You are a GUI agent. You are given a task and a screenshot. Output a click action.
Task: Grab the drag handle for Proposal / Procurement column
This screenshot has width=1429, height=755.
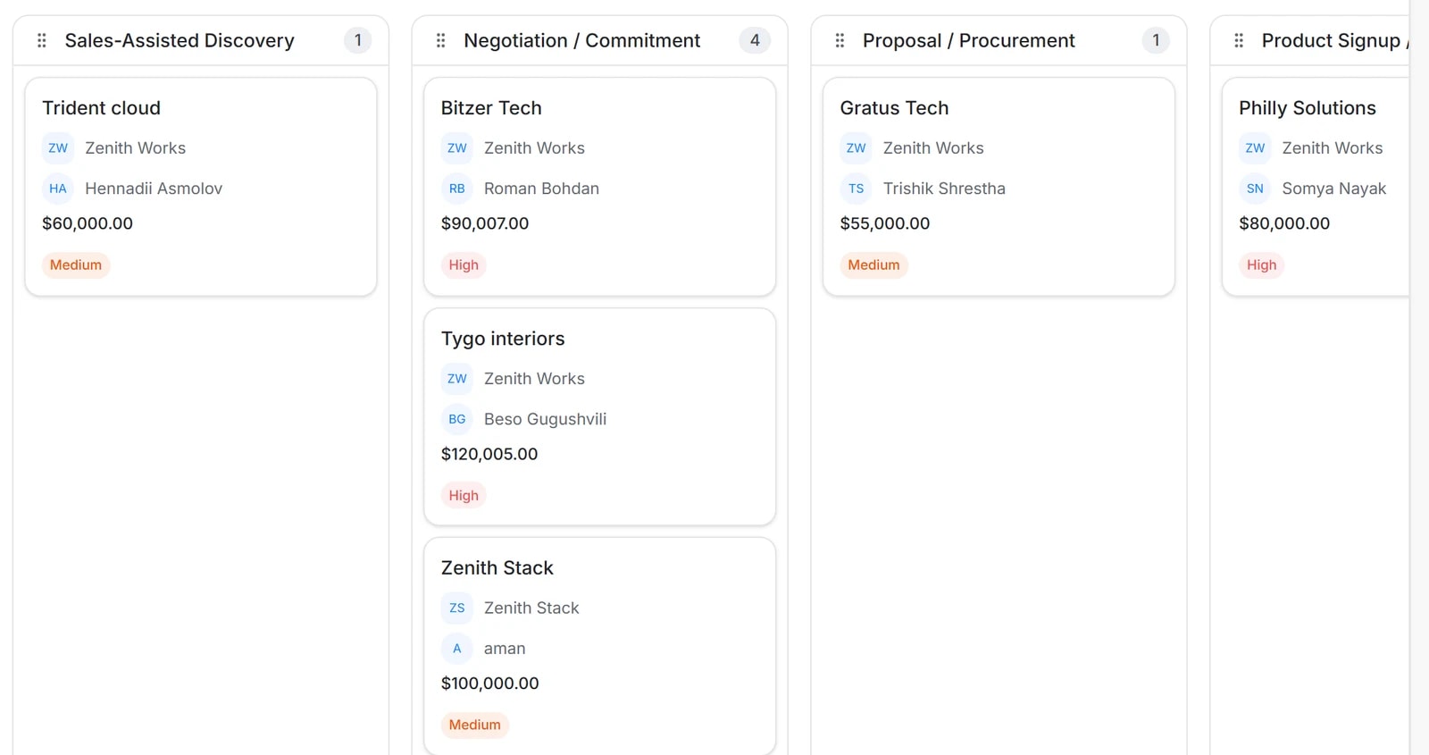840,40
